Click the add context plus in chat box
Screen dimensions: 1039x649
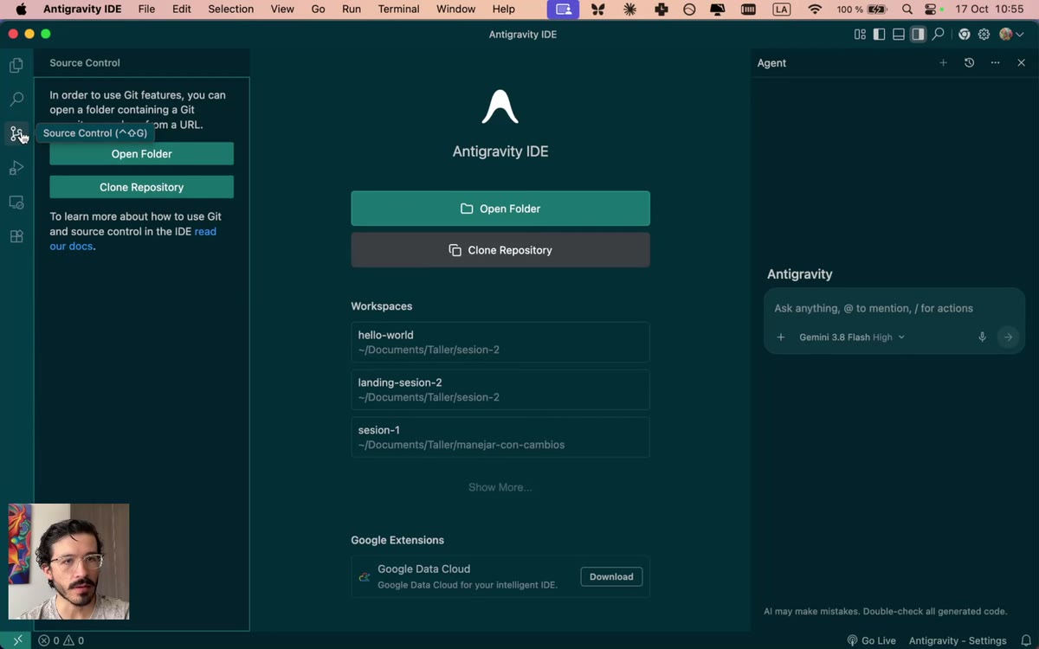pos(780,337)
